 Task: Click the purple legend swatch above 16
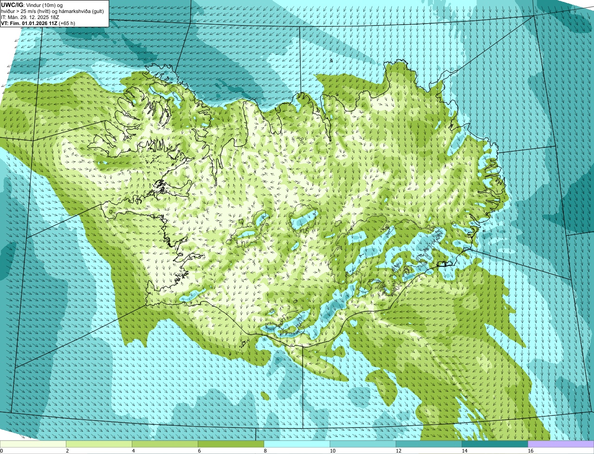(561, 444)
